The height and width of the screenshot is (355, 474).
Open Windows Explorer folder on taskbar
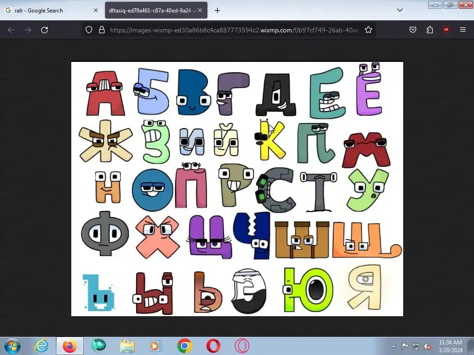pyautogui.click(x=127, y=346)
